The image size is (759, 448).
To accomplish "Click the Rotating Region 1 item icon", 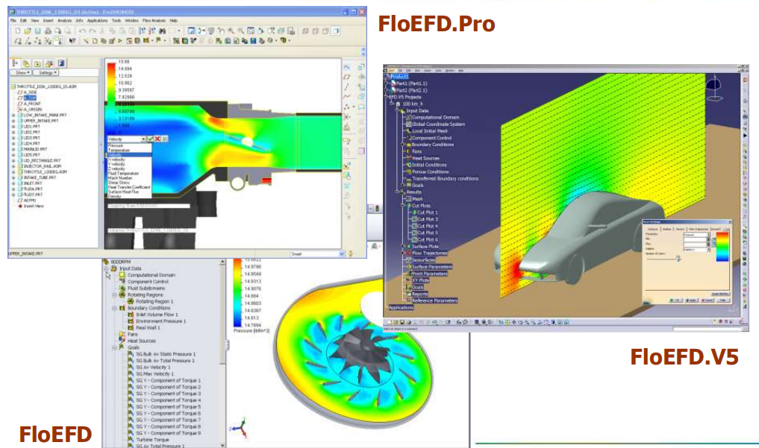I will click(x=130, y=301).
